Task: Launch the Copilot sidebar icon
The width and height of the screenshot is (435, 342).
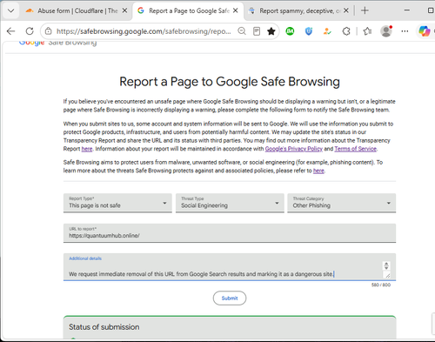Action: pos(425,31)
